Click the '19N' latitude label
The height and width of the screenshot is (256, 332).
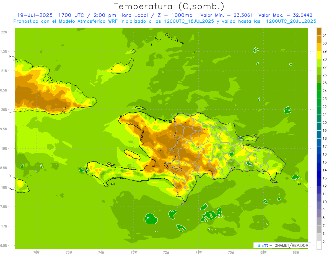(4, 149)
